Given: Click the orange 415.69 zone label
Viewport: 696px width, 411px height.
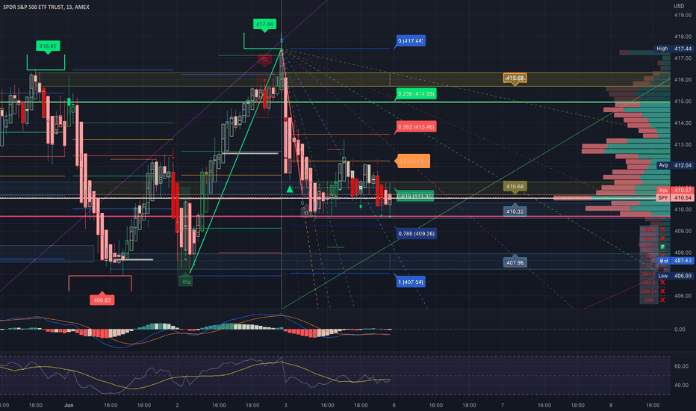Looking at the screenshot, I should point(515,78).
